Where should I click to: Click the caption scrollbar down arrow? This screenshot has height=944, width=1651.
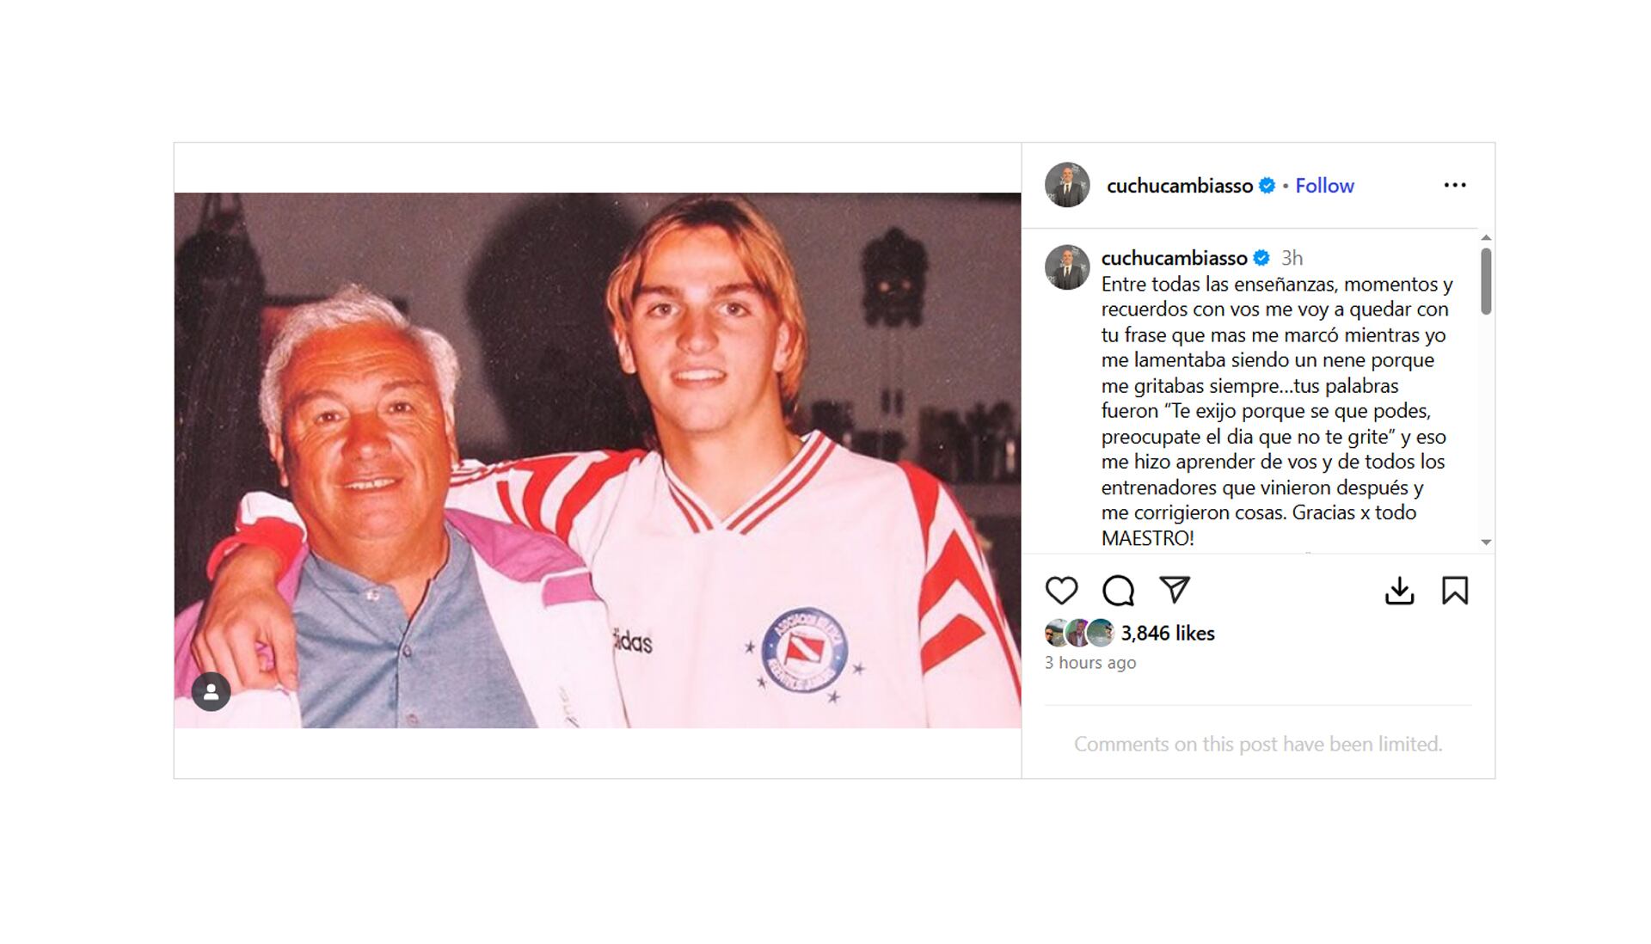1486,542
